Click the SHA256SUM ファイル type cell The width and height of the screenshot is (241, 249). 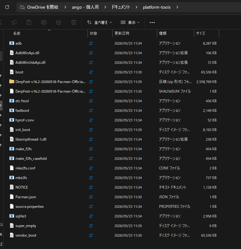pyautogui.click(x=175, y=91)
